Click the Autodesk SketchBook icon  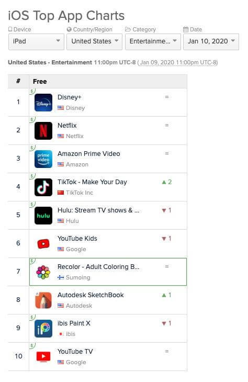coord(43,300)
